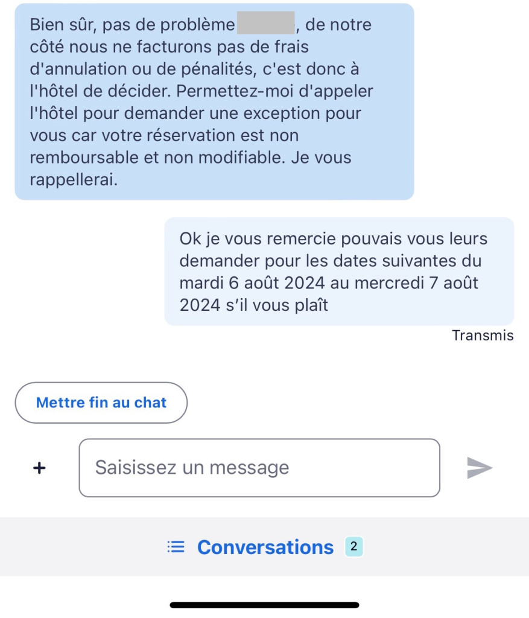Tap the home indicator bar at bottom
Screen dimensions: 529x618
[x=264, y=605]
